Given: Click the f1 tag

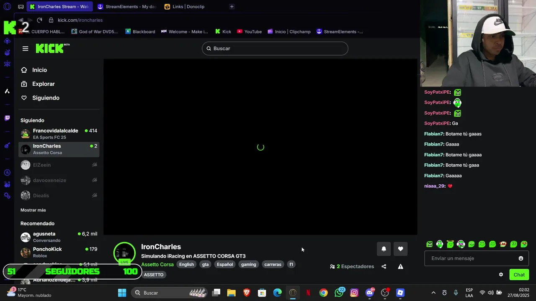Looking at the screenshot, I should tap(291, 264).
